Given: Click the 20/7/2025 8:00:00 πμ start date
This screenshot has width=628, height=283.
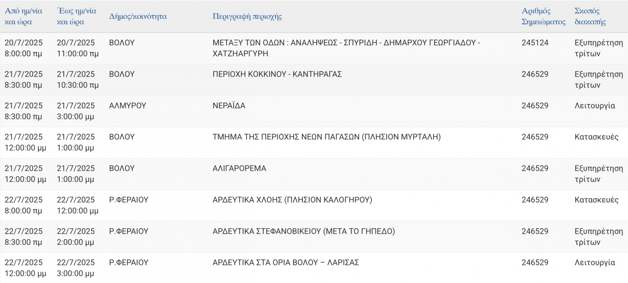Looking at the screenshot, I should click(23, 48).
